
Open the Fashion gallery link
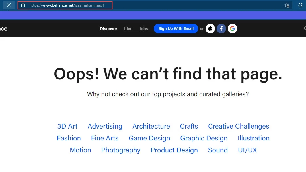[69, 138]
